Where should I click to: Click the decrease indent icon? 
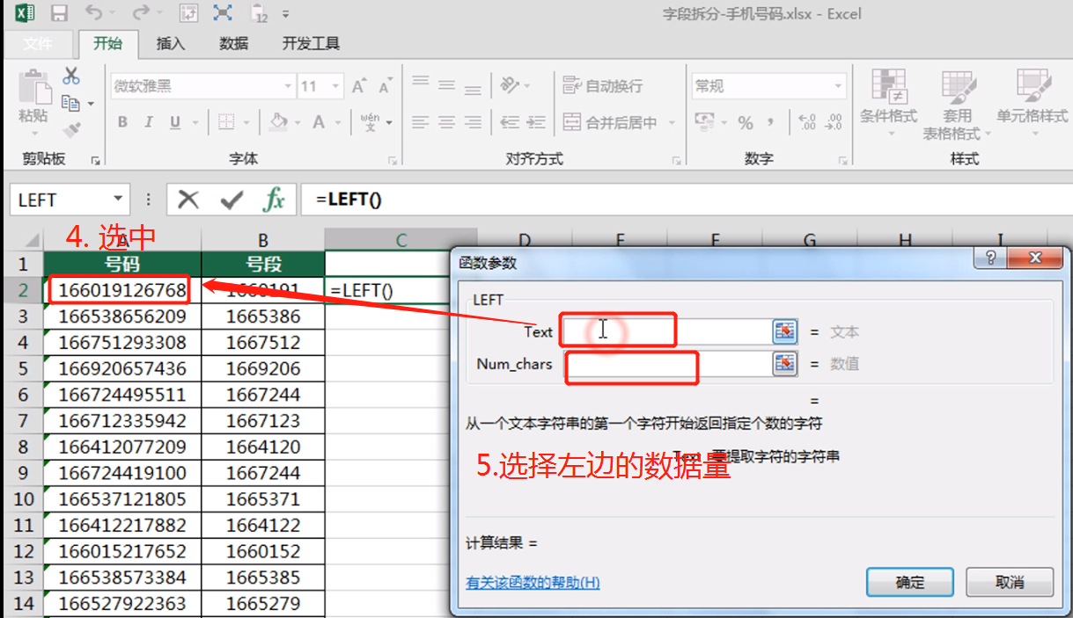[x=510, y=122]
